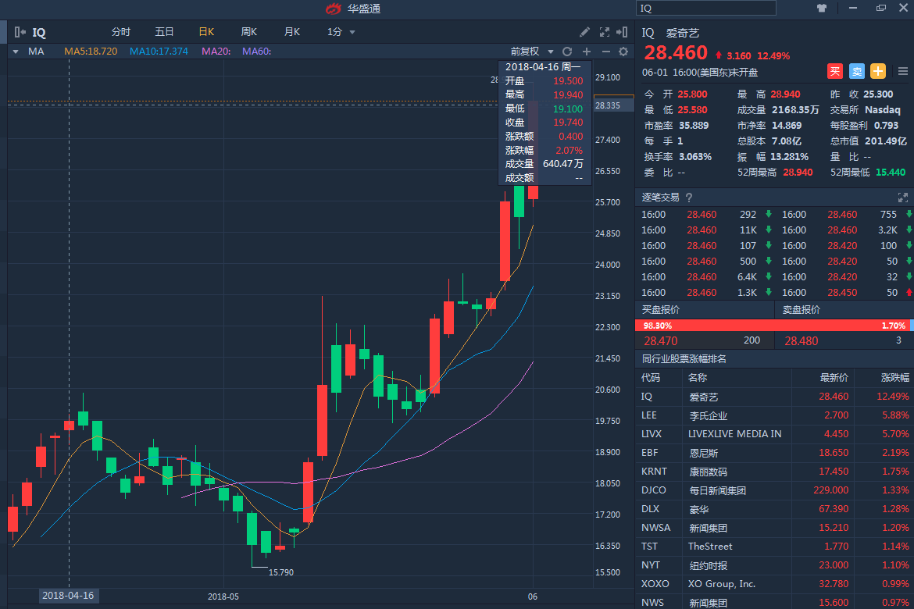Viewport: 914px width, 609px height.
Task: Select the 周K weekly candlestick tab
Action: (249, 32)
